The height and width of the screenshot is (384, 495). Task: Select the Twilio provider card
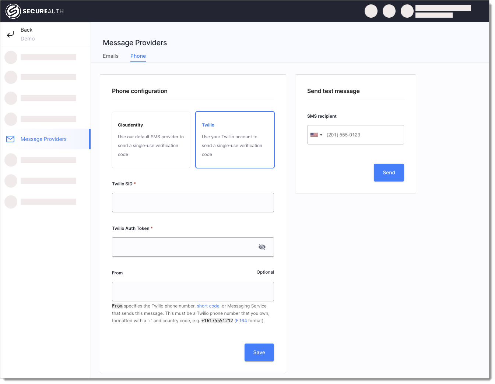235,140
